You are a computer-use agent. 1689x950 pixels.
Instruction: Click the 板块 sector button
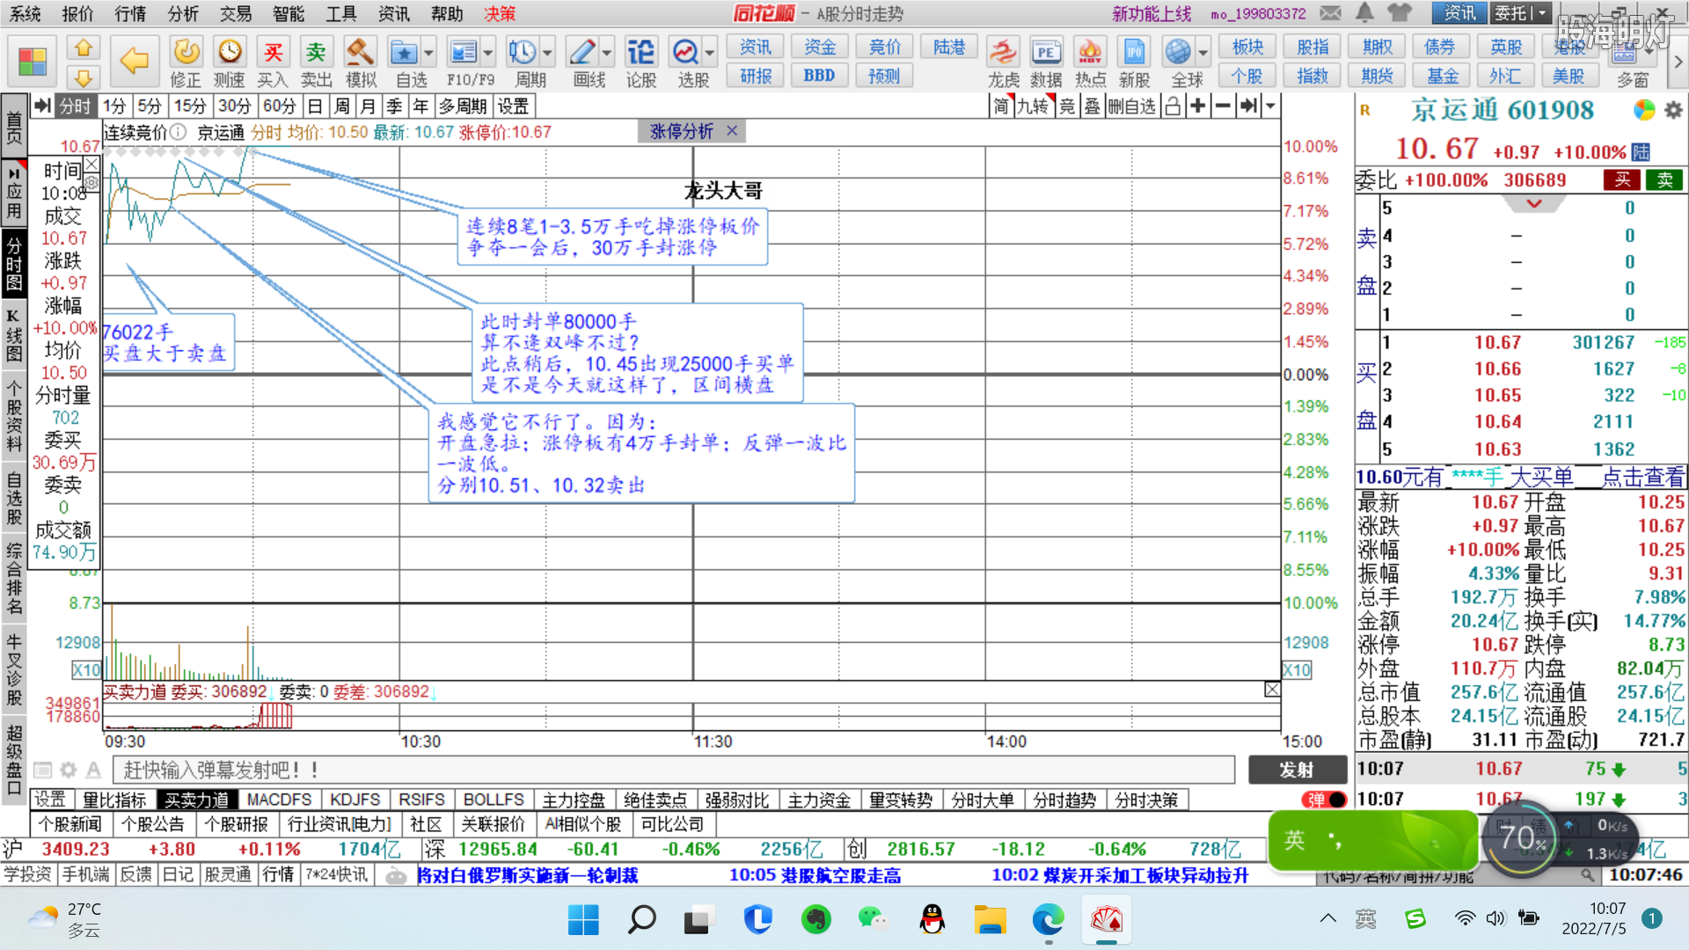click(x=1247, y=47)
